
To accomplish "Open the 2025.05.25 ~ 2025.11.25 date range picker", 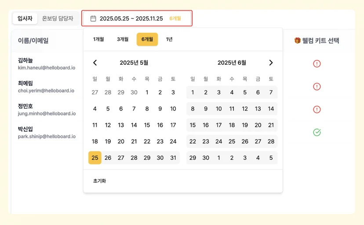I will [x=137, y=18].
